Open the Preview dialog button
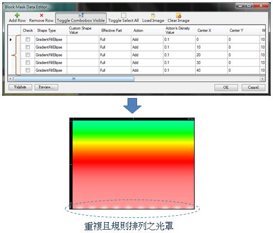 tap(46, 87)
